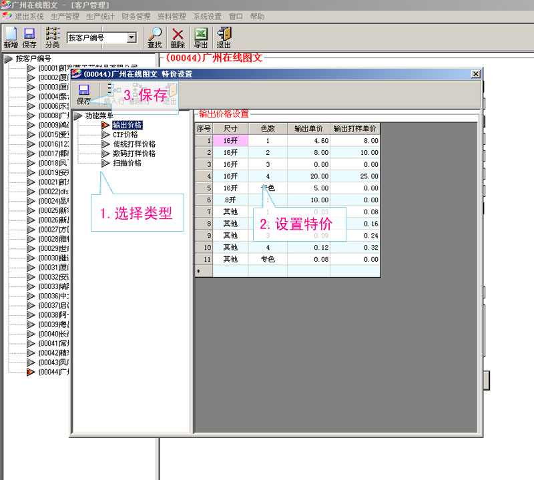Expand the arrow beside customer (00002)

pos(31,77)
